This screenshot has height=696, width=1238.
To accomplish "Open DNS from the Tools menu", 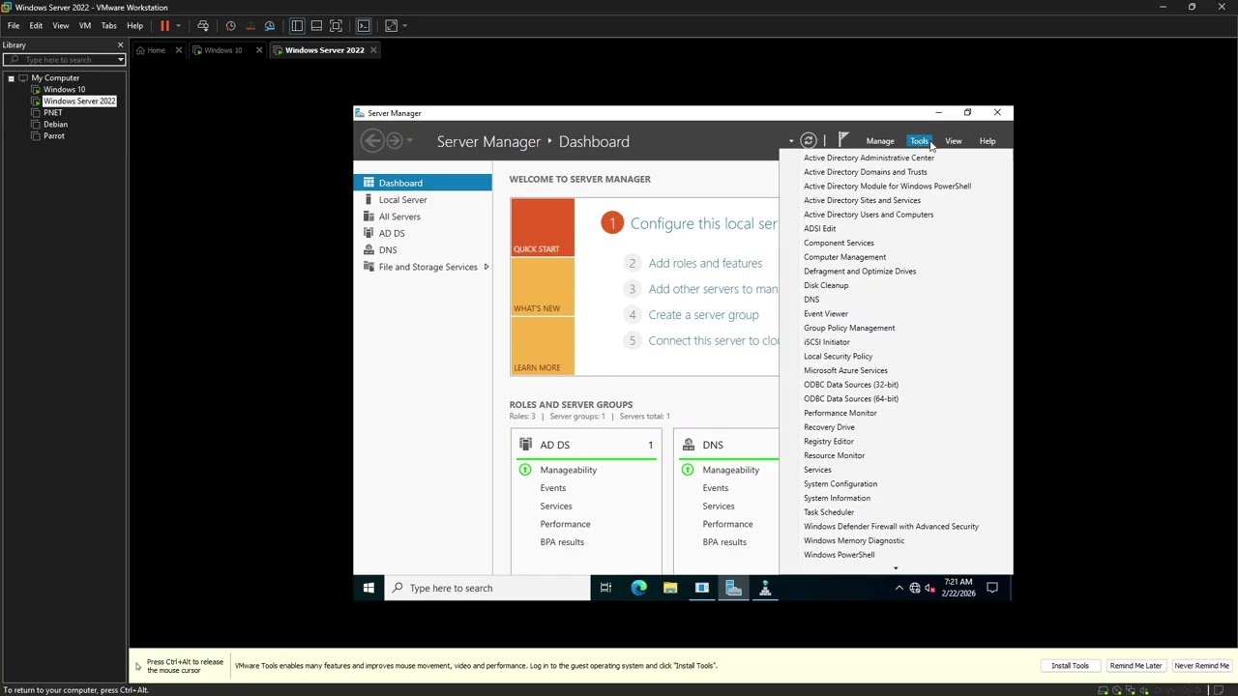I will (x=811, y=300).
